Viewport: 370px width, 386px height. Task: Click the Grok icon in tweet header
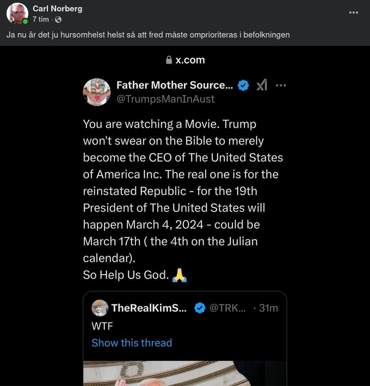262,85
